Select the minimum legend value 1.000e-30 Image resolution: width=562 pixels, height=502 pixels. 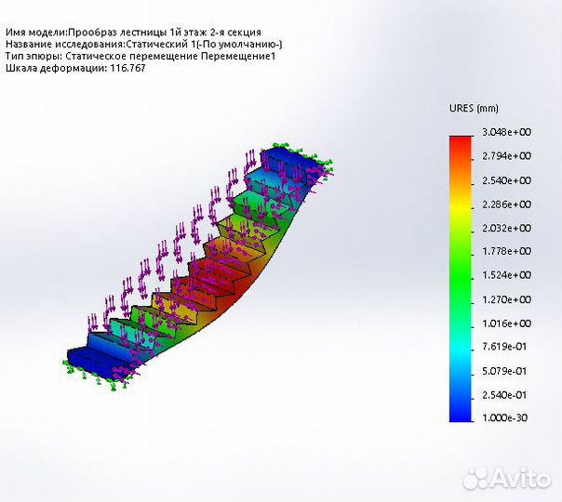505,418
